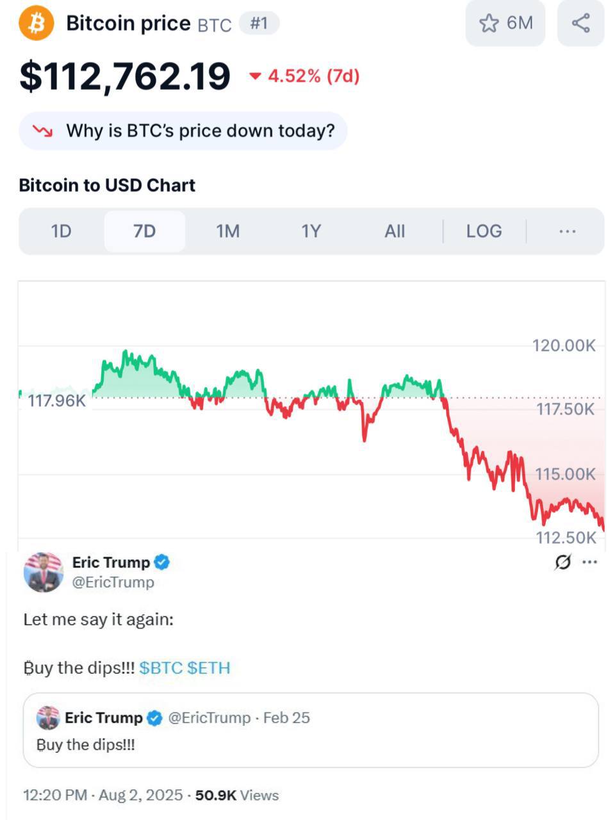Open the quoted Feb 25 tweet
Image resolution: width=615 pixels, height=820 pixels.
click(311, 730)
